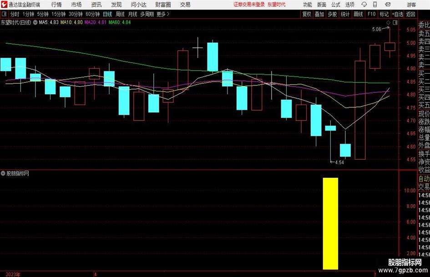The height and width of the screenshot is (277, 430).
Task: Click the 2023年 timeline label
Action: pyautogui.click(x=13, y=274)
